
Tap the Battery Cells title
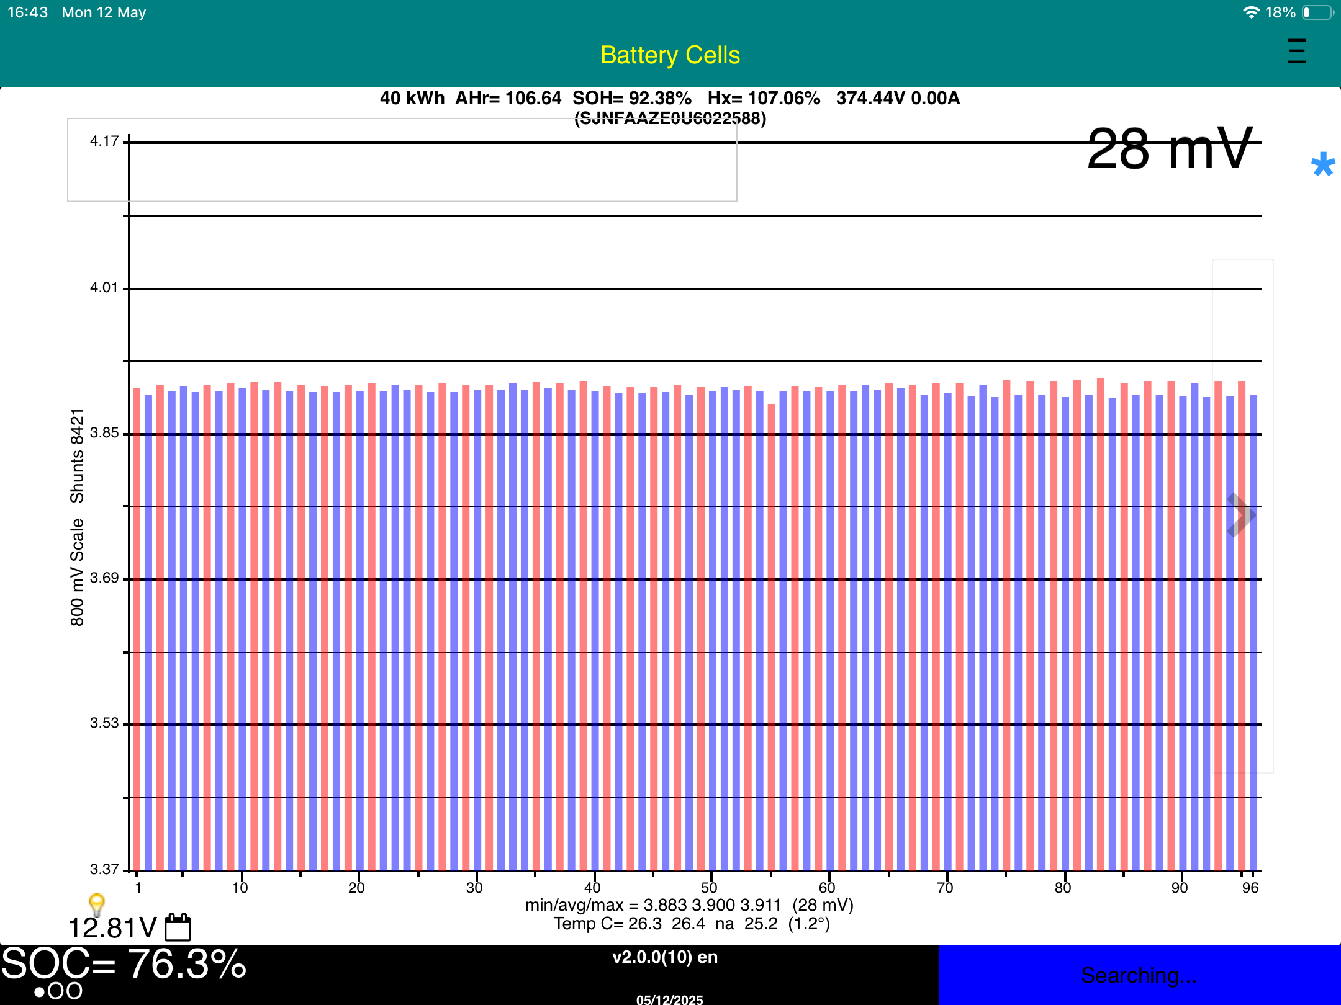pos(670,55)
